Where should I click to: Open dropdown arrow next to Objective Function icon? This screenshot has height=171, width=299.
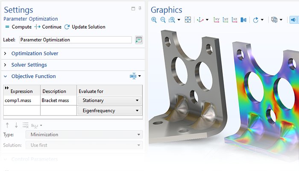coord(140,76)
